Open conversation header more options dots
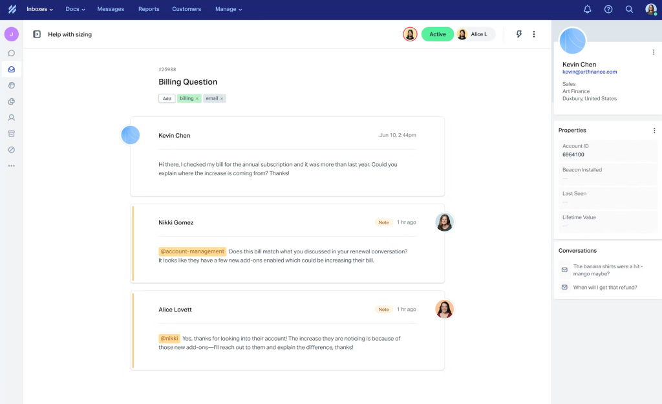This screenshot has width=662, height=404. pyautogui.click(x=533, y=34)
